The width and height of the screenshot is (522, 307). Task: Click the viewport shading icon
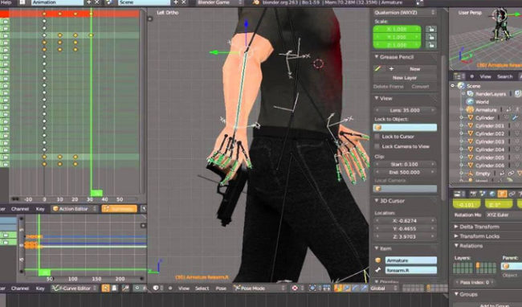click(x=295, y=288)
